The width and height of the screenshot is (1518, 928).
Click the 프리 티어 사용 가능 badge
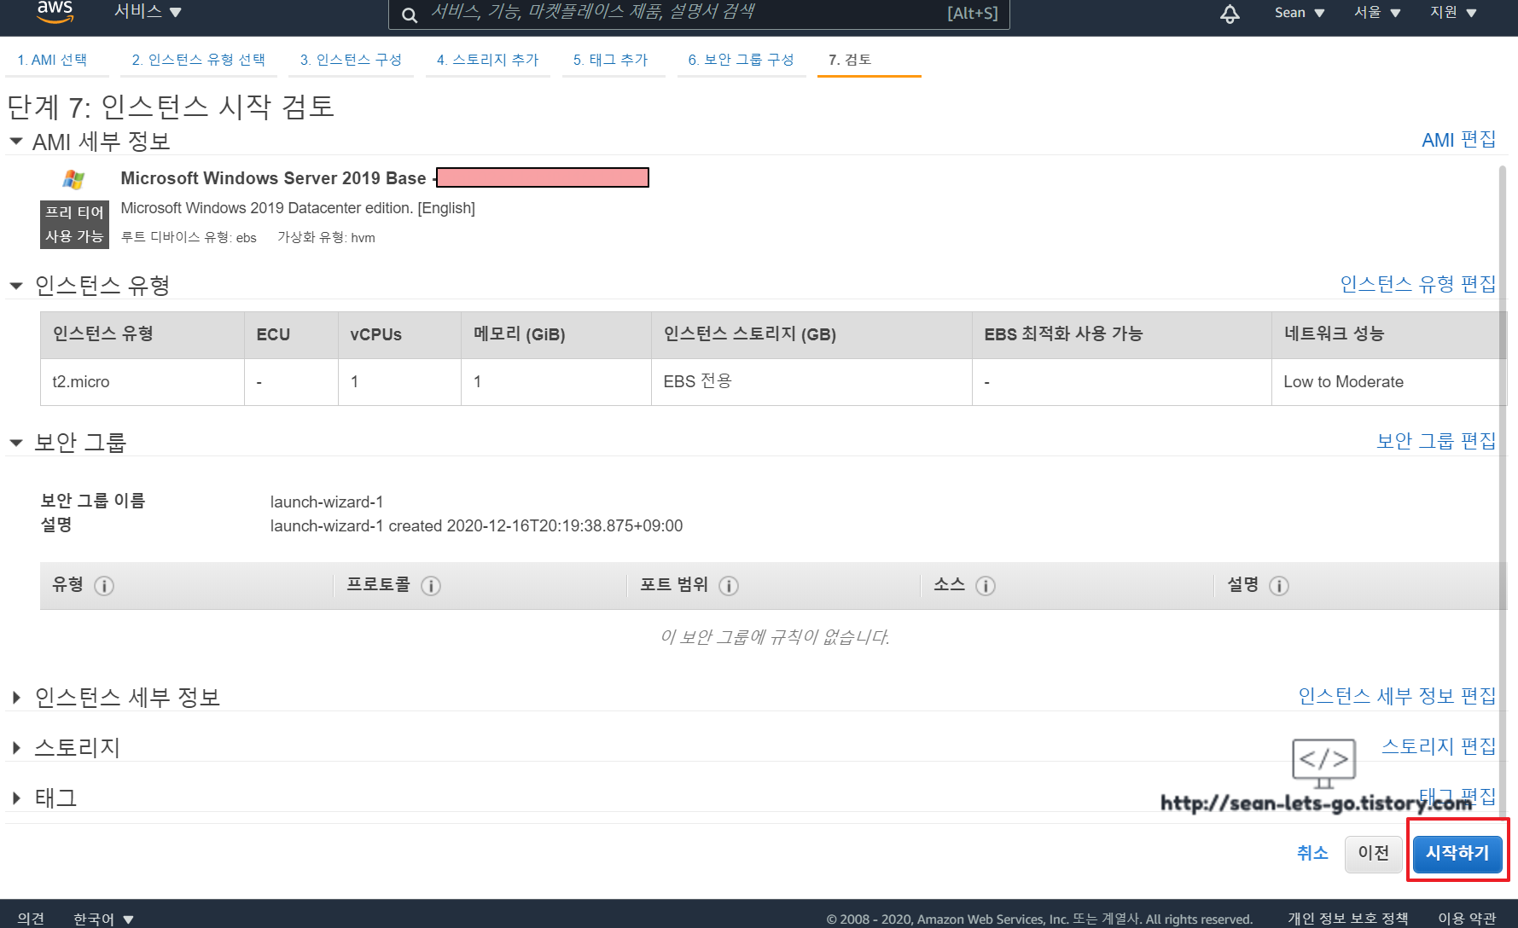74,225
